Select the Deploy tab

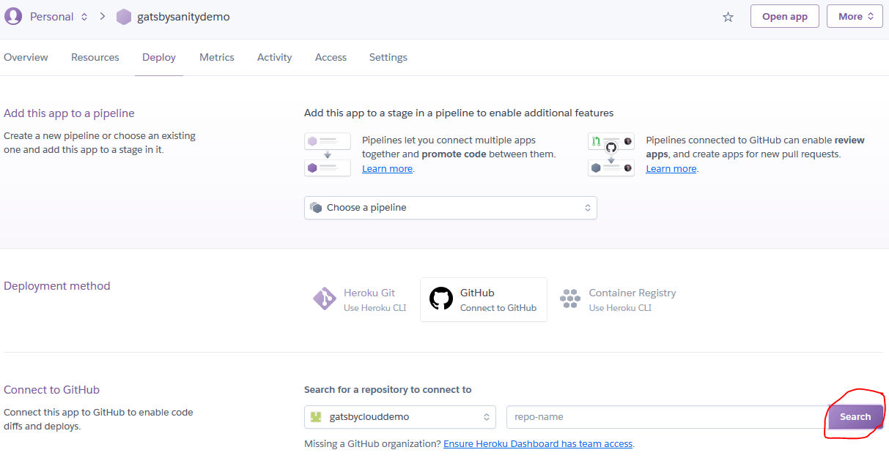[159, 57]
